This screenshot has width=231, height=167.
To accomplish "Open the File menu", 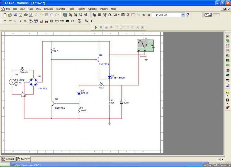I will click(8, 9).
